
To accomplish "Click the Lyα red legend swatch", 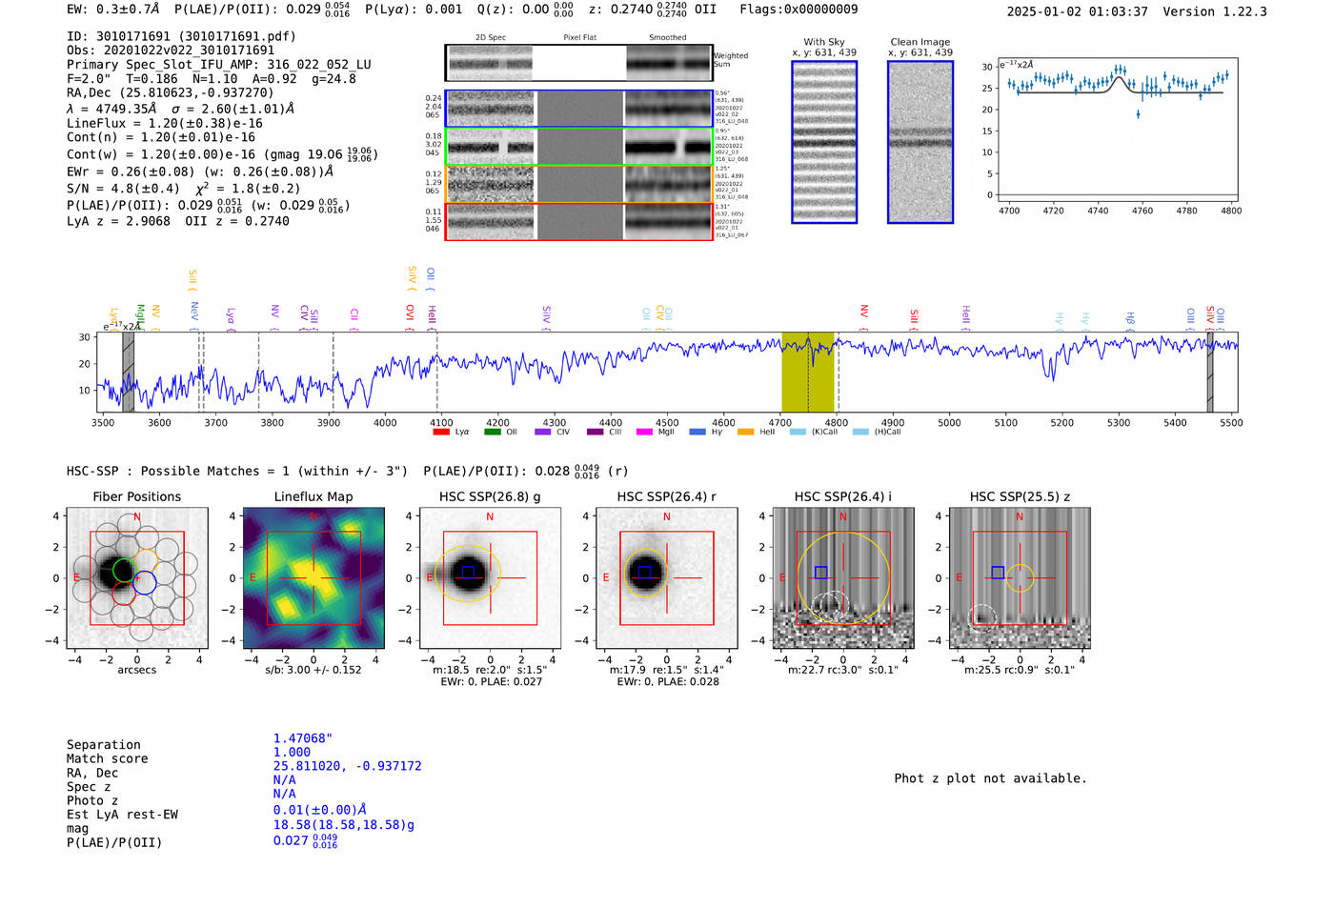I will pyautogui.click(x=441, y=433).
